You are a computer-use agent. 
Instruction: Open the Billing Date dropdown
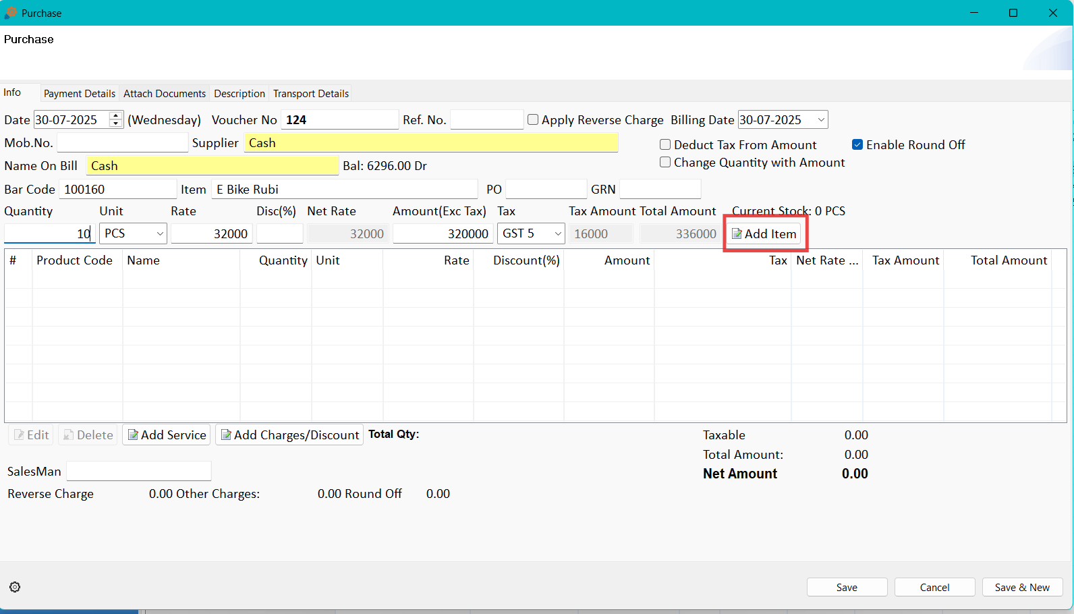(821, 120)
